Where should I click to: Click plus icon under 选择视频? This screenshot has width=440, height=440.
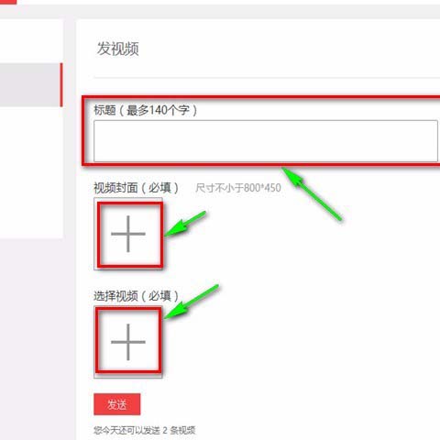pyautogui.click(x=128, y=342)
